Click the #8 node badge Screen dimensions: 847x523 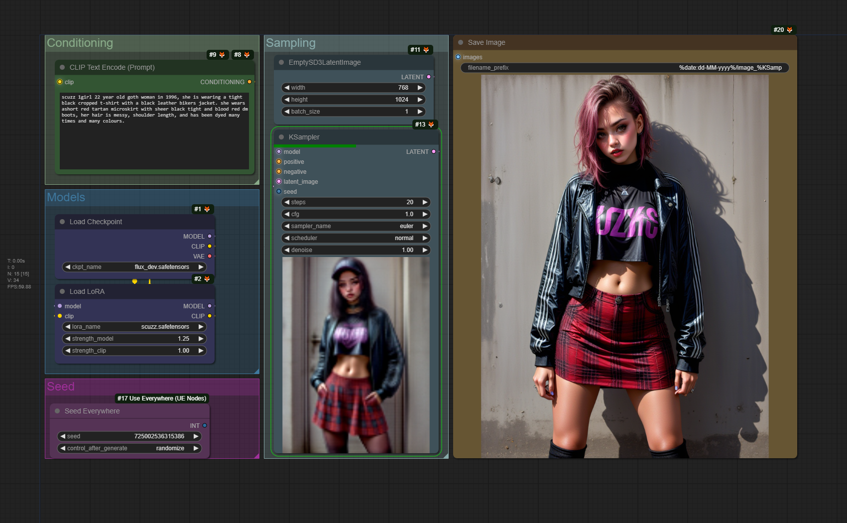242,55
